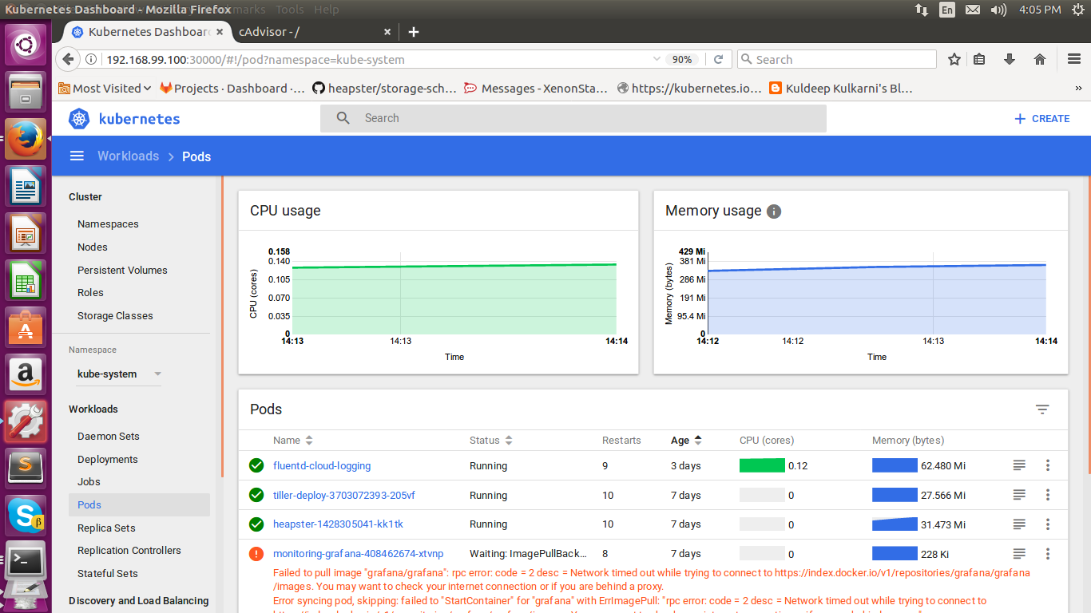Screen dimensions: 1091x613
Task: Open system volume indicator in top panel
Action: click(x=998, y=10)
